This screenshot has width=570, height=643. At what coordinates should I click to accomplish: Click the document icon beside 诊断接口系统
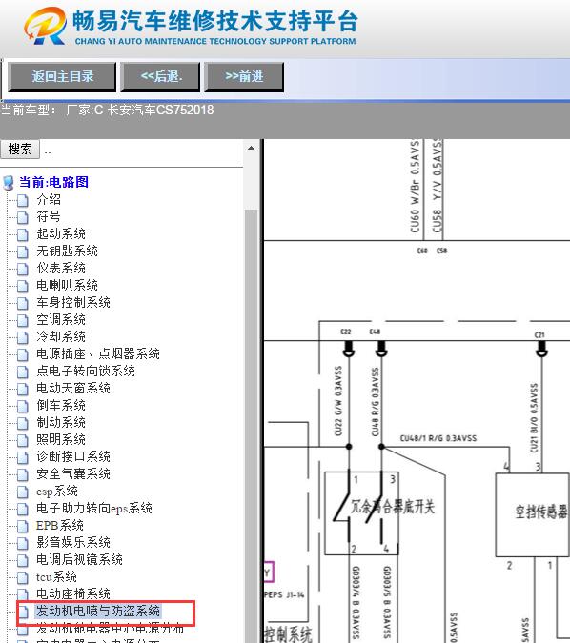23,458
